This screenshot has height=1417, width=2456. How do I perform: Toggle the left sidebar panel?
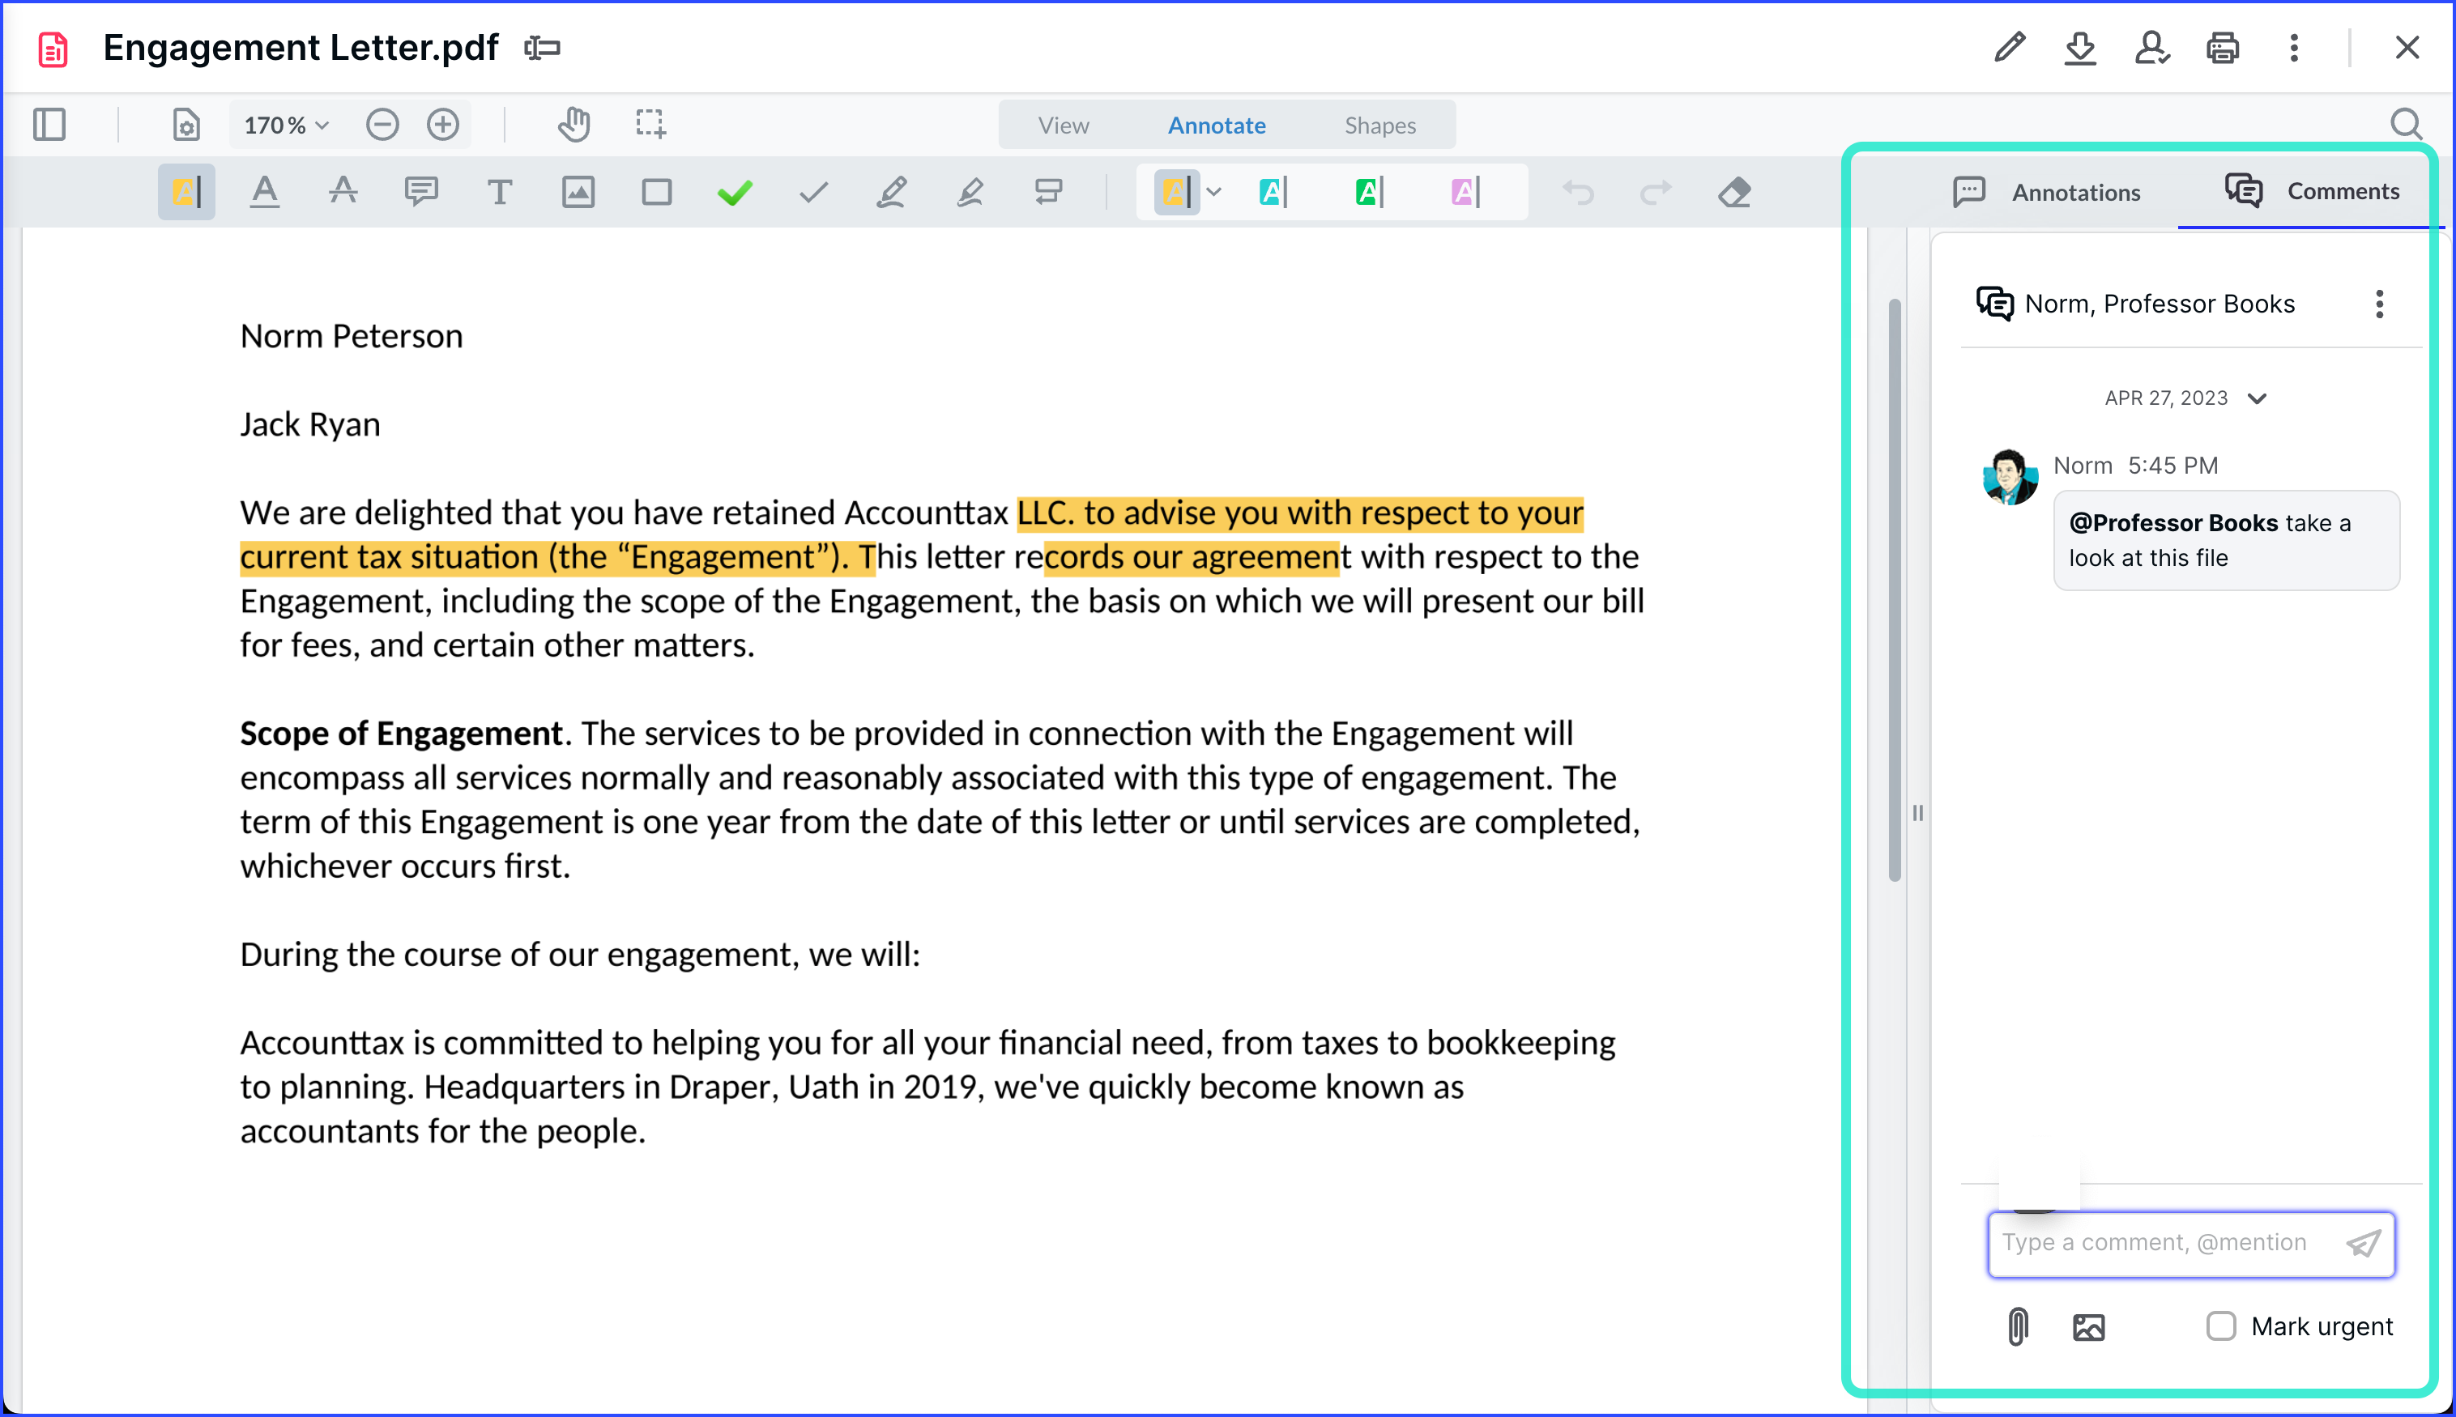[x=49, y=125]
